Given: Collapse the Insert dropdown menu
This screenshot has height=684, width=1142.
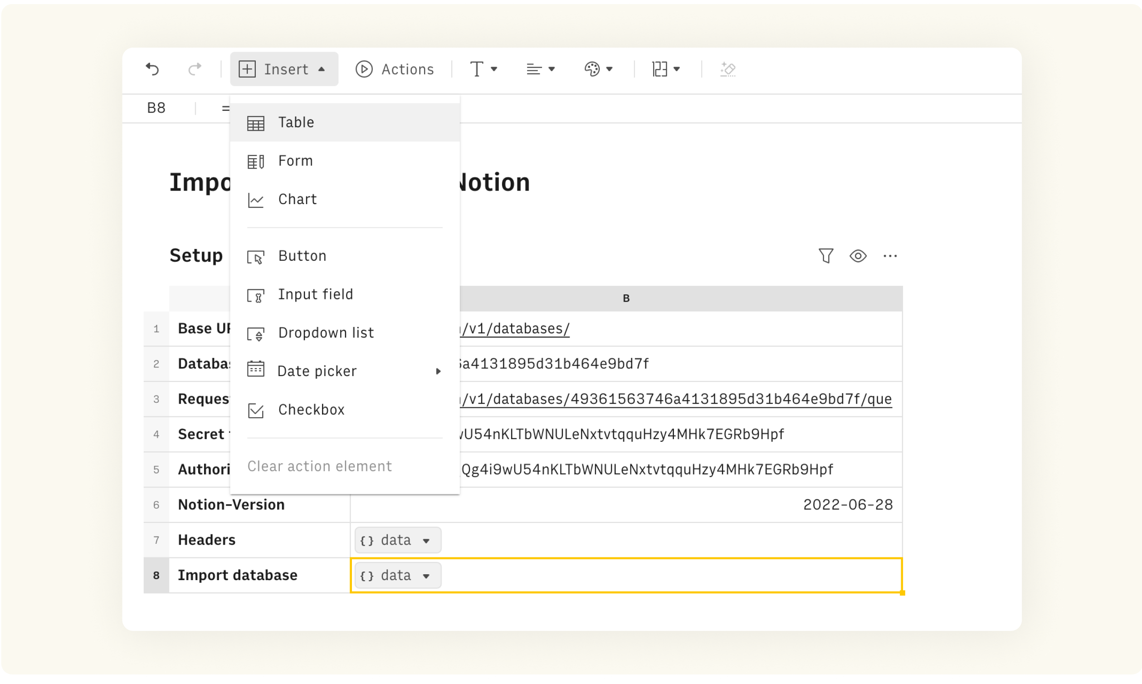Looking at the screenshot, I should tap(284, 69).
